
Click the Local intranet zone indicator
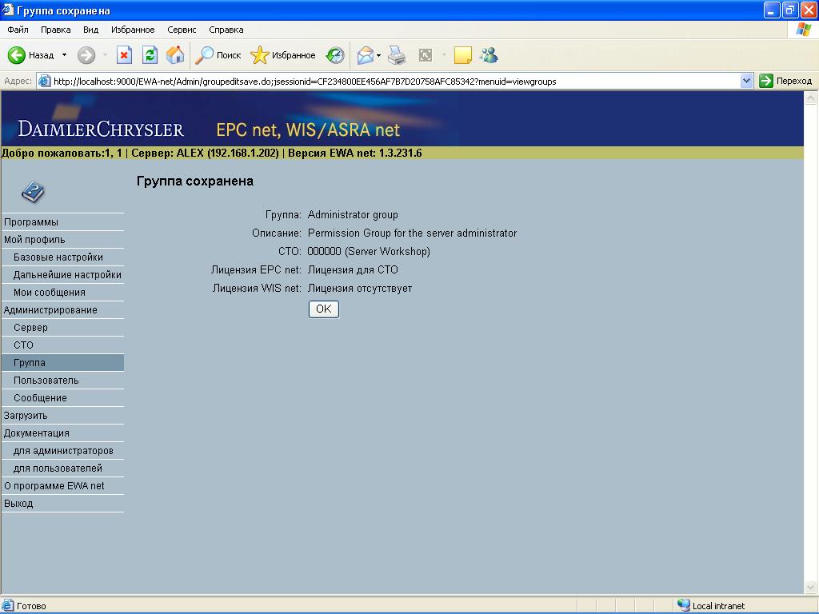(x=711, y=606)
